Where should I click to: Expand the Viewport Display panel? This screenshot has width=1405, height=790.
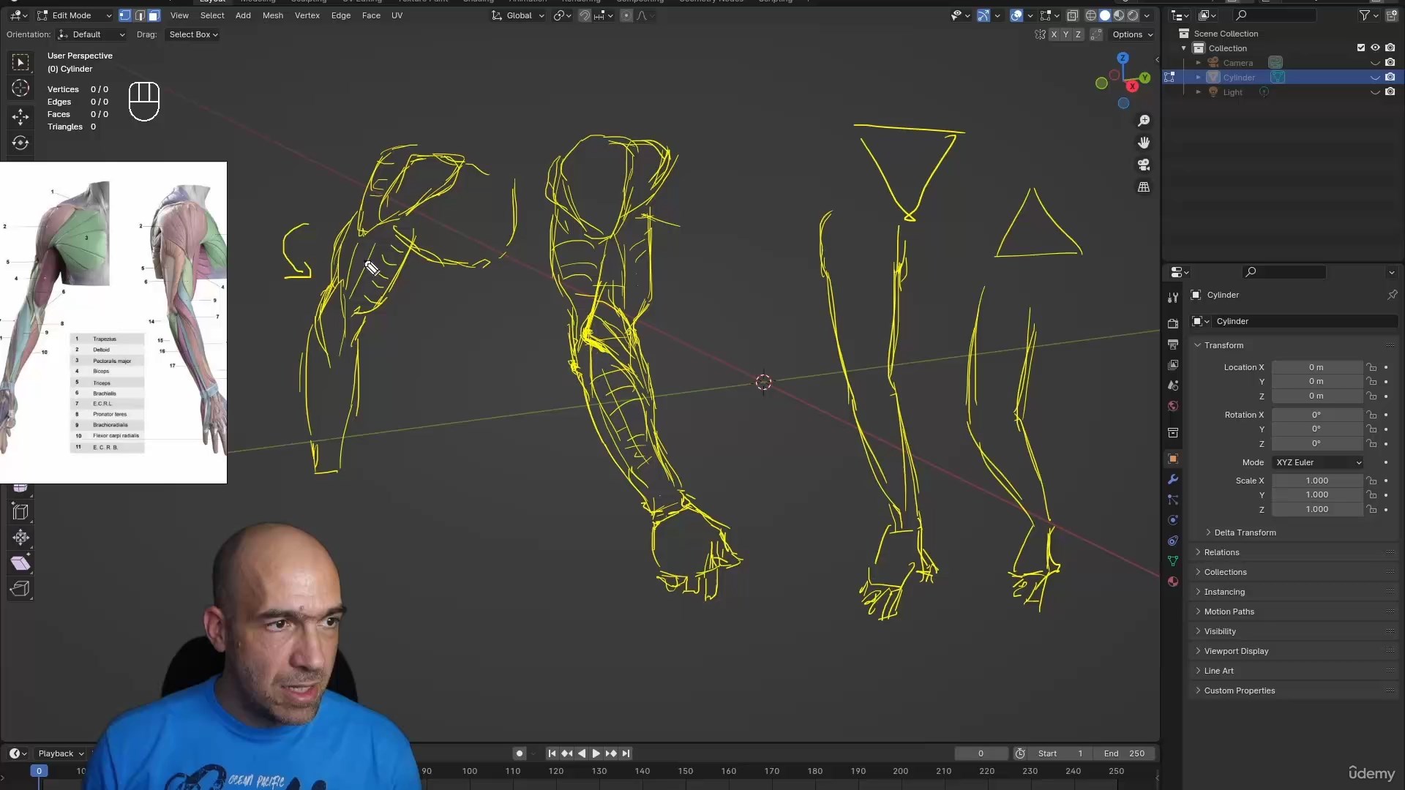[x=1236, y=651]
